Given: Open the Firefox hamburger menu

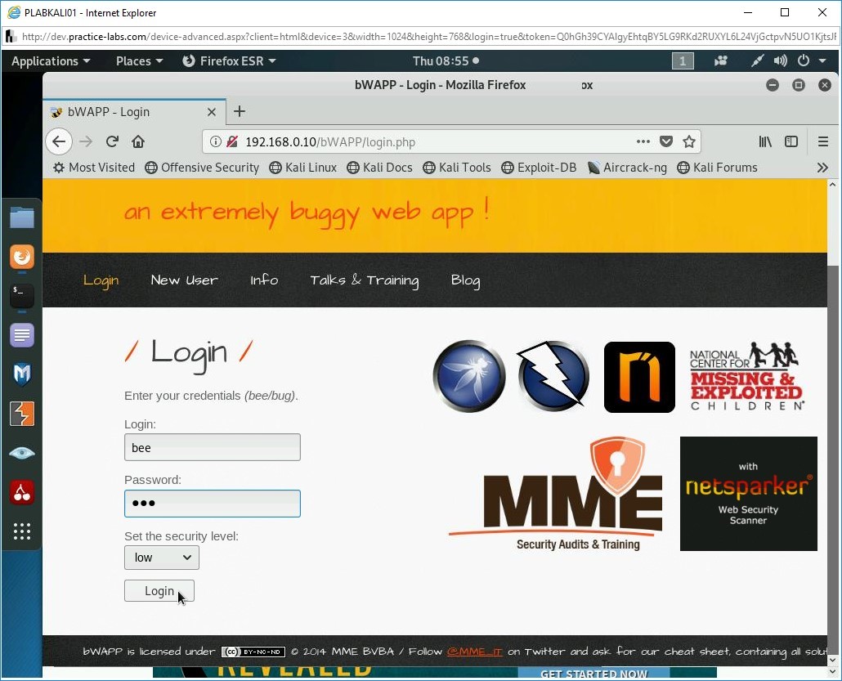Looking at the screenshot, I should [x=822, y=141].
